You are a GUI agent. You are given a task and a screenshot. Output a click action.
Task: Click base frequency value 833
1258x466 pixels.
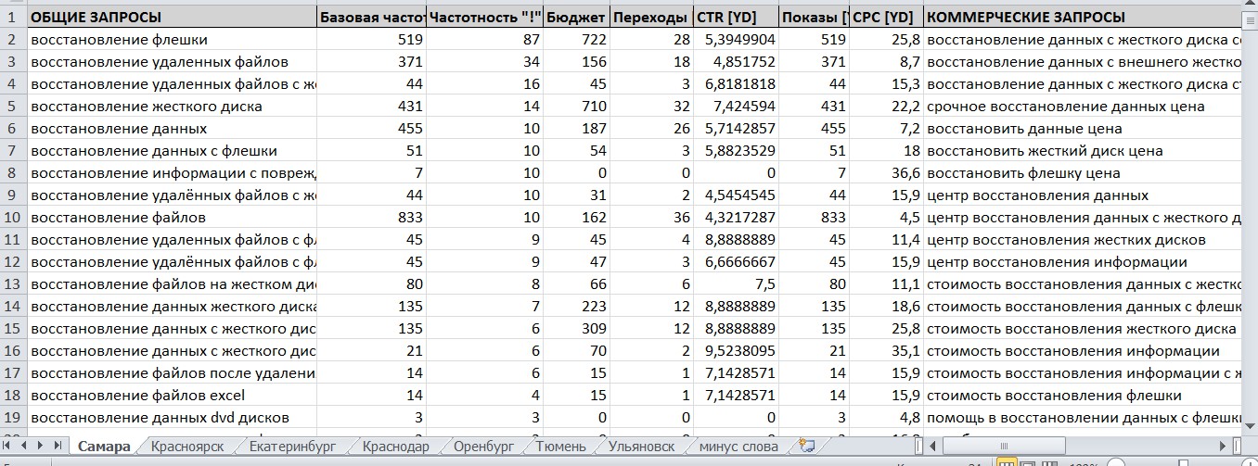click(371, 217)
